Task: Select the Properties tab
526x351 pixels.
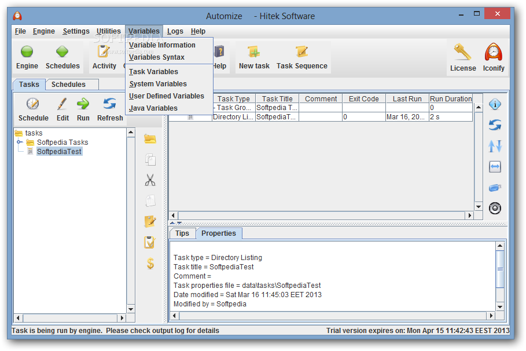Action: tap(219, 233)
